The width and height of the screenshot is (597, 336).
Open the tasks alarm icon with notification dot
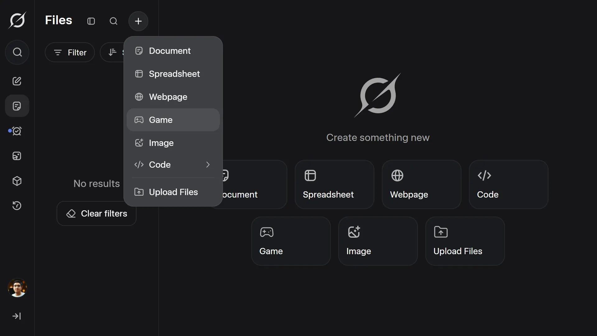pos(17,131)
